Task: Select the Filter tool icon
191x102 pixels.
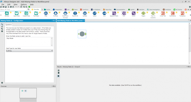Action: click(46, 13)
